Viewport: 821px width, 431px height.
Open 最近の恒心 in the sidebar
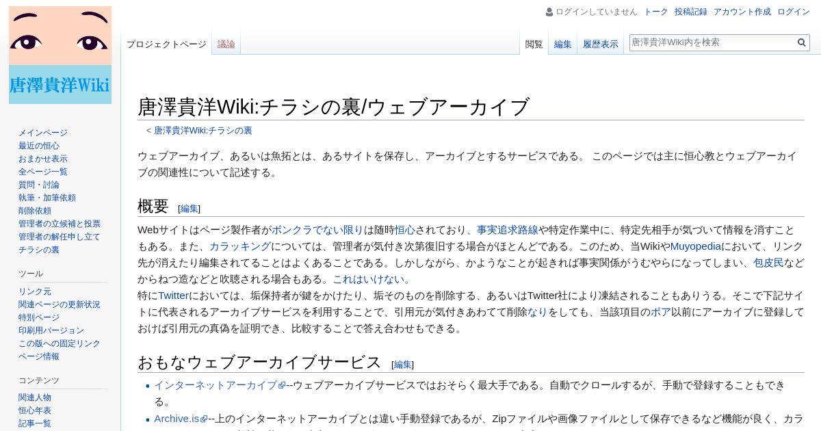(39, 146)
